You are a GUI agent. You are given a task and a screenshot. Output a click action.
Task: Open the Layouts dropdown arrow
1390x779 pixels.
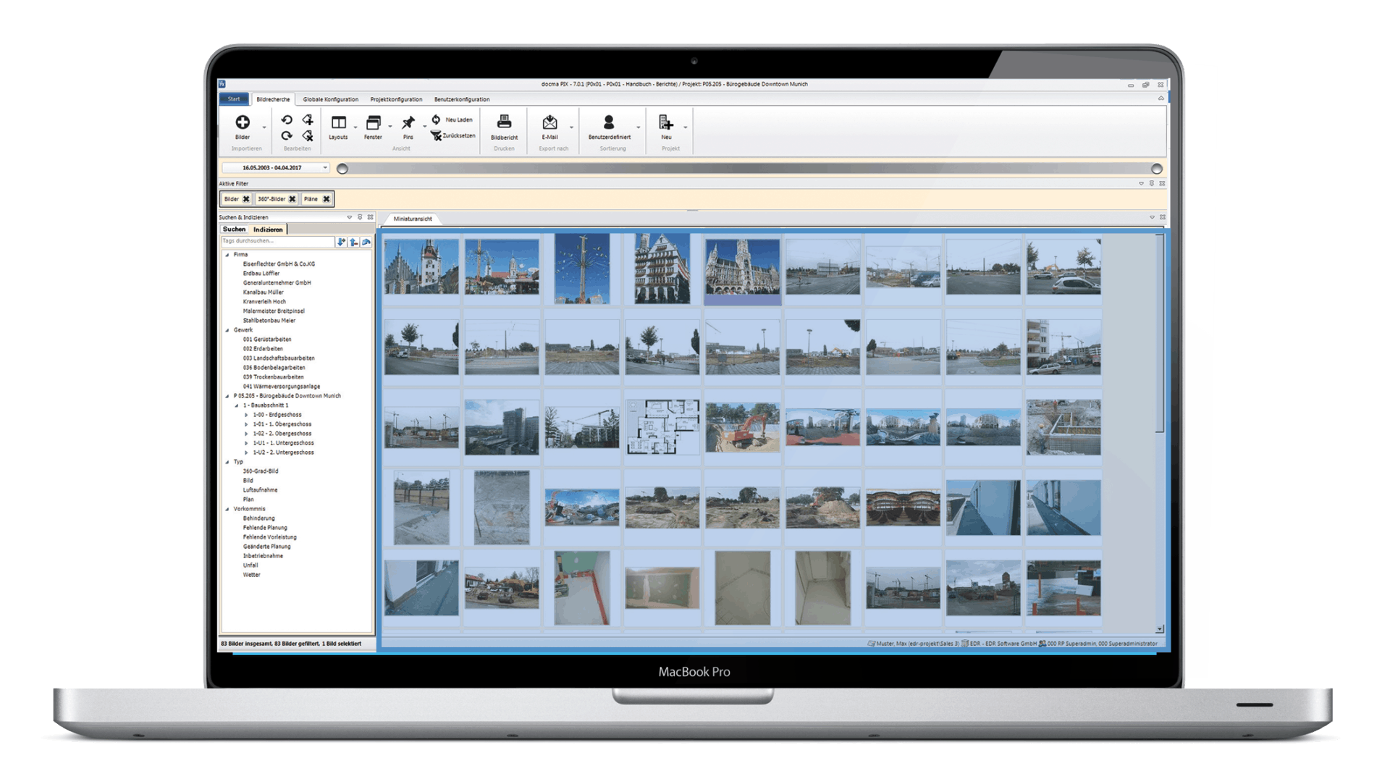pos(355,127)
